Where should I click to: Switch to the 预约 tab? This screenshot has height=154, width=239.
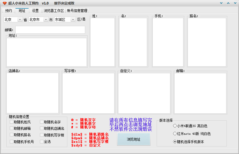coord(9,11)
